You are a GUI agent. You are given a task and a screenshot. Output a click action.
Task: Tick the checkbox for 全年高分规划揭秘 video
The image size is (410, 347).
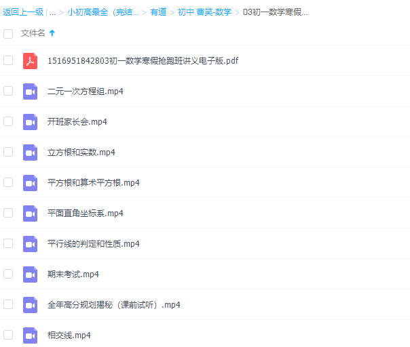point(8,304)
